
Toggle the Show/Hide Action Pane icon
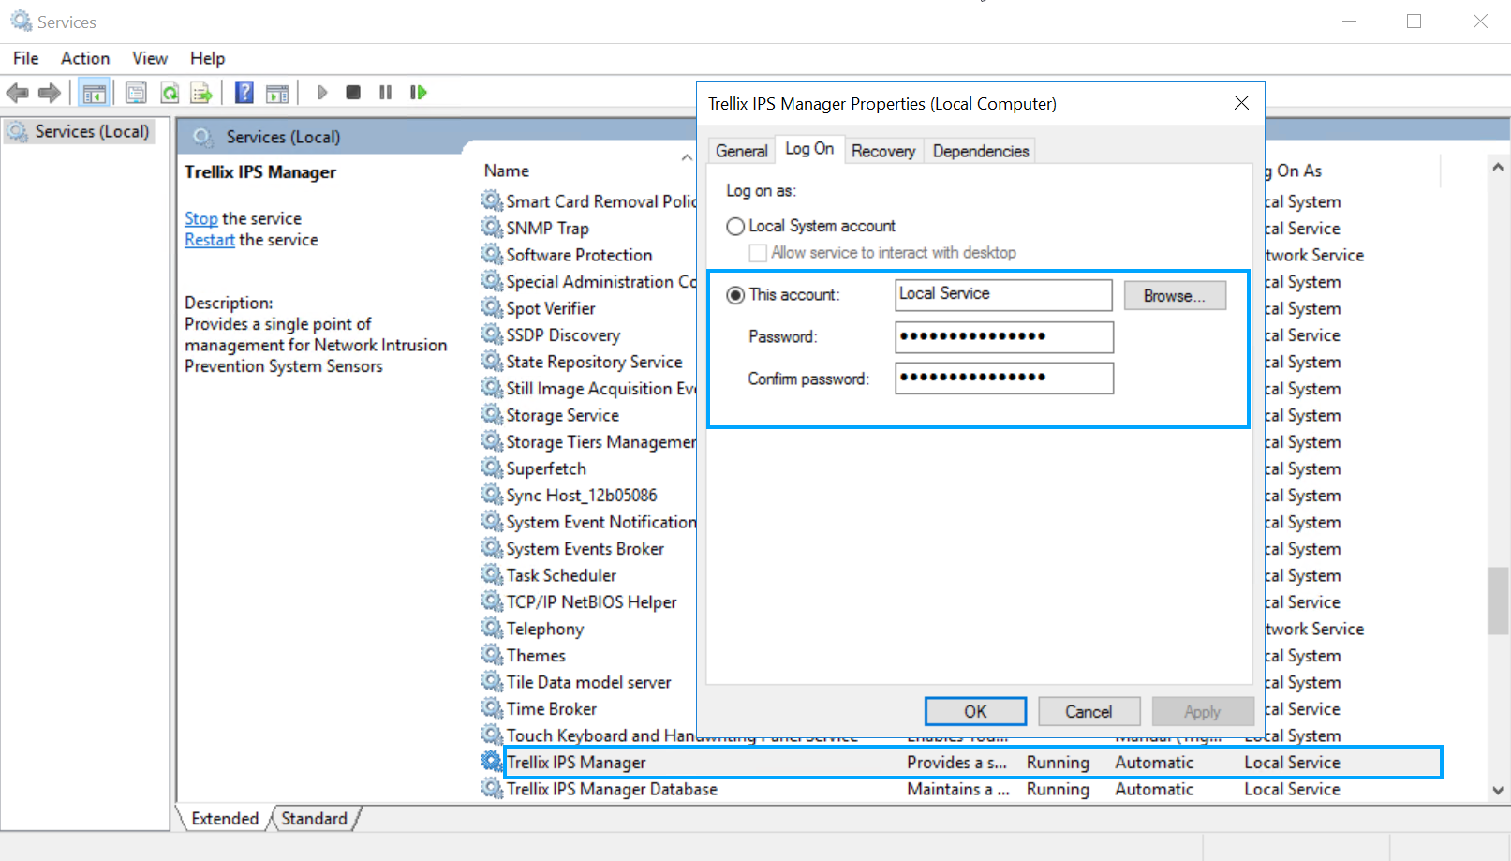point(277,93)
